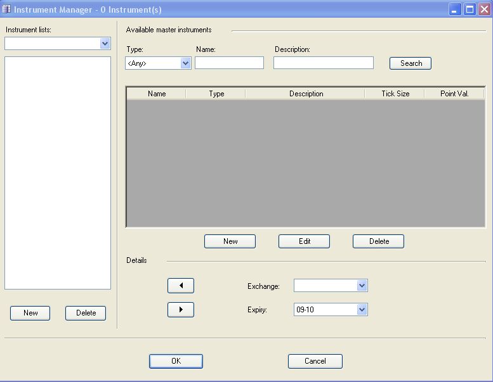Screen dimensions: 493x382
Task: Click the Edit button
Action: click(x=304, y=241)
